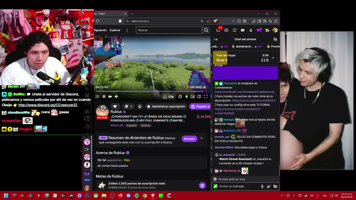356x200 pixels.
Task: Click the Español tag
Action: click(132, 126)
